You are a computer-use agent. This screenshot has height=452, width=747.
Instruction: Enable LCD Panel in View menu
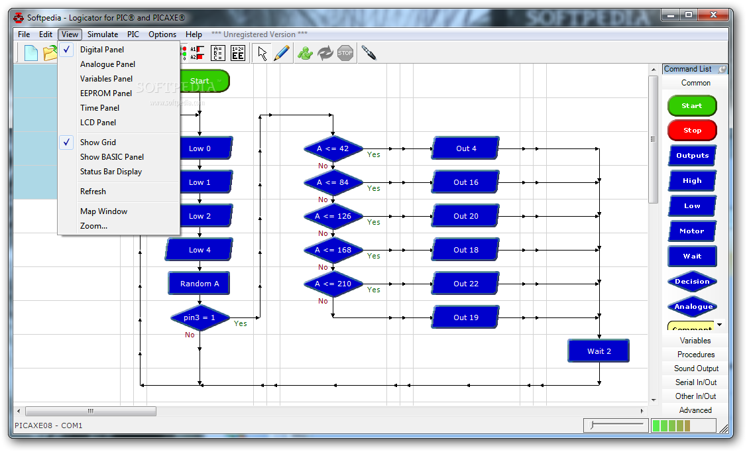(x=119, y=123)
